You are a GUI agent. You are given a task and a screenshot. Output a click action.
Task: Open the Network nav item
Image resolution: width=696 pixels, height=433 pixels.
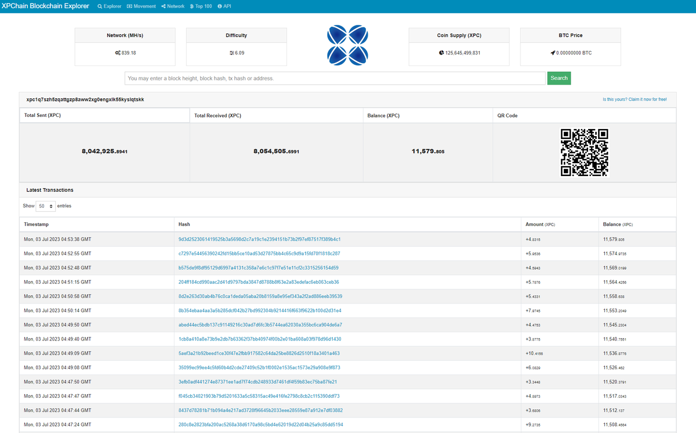173,6
